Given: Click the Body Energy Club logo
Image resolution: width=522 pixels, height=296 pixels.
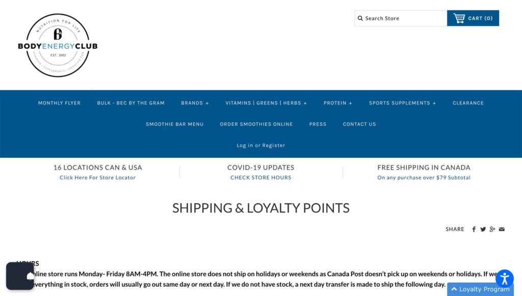Looking at the screenshot, I should click(x=58, y=45).
